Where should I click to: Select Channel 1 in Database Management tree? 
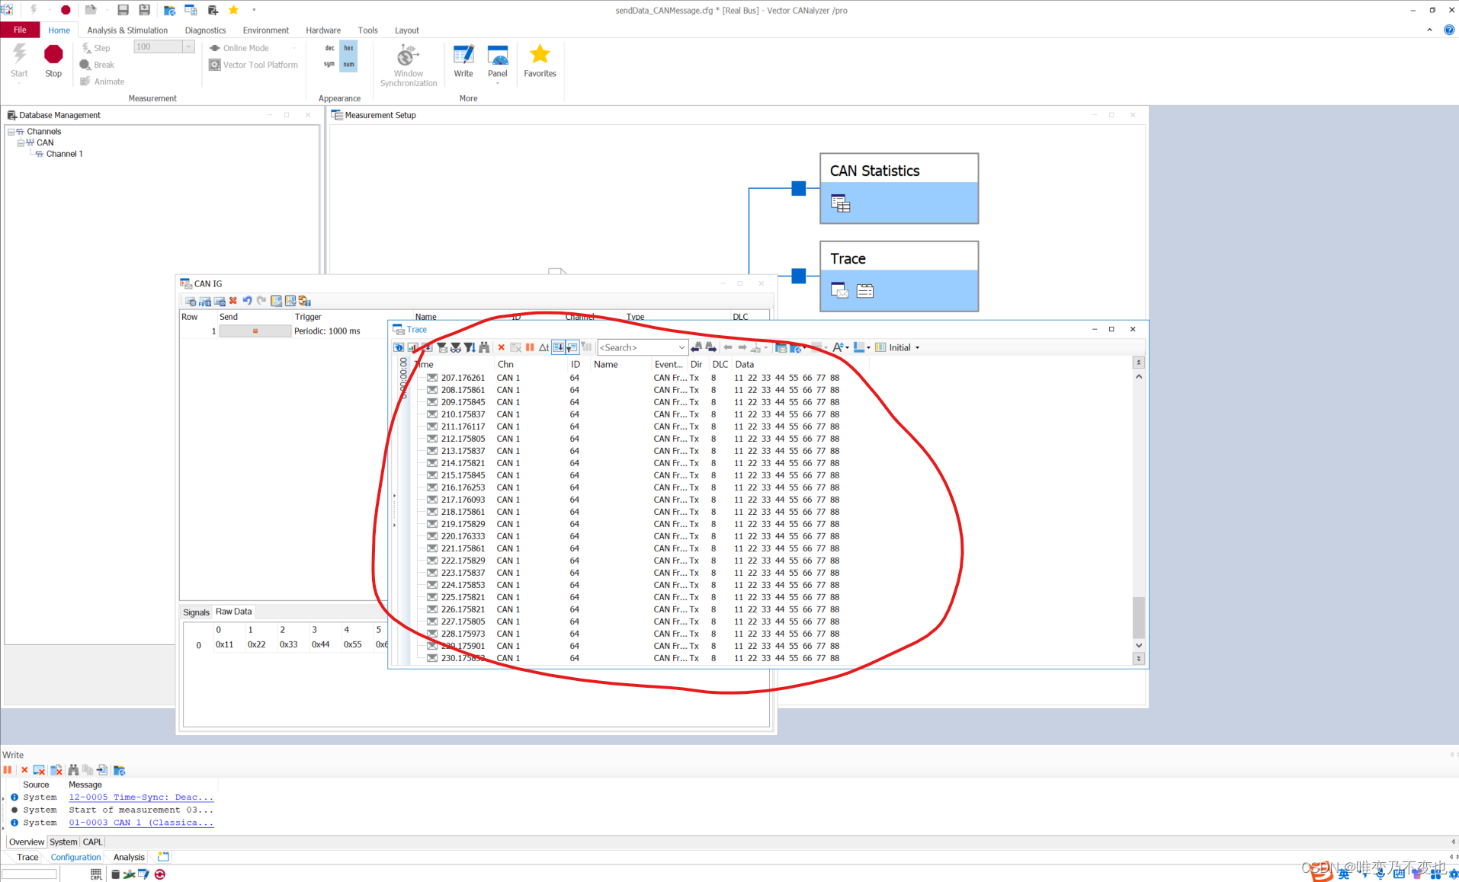[64, 154]
